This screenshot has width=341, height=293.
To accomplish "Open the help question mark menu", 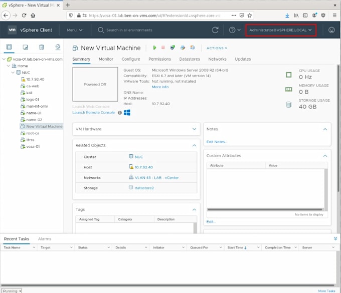I will point(235,30).
